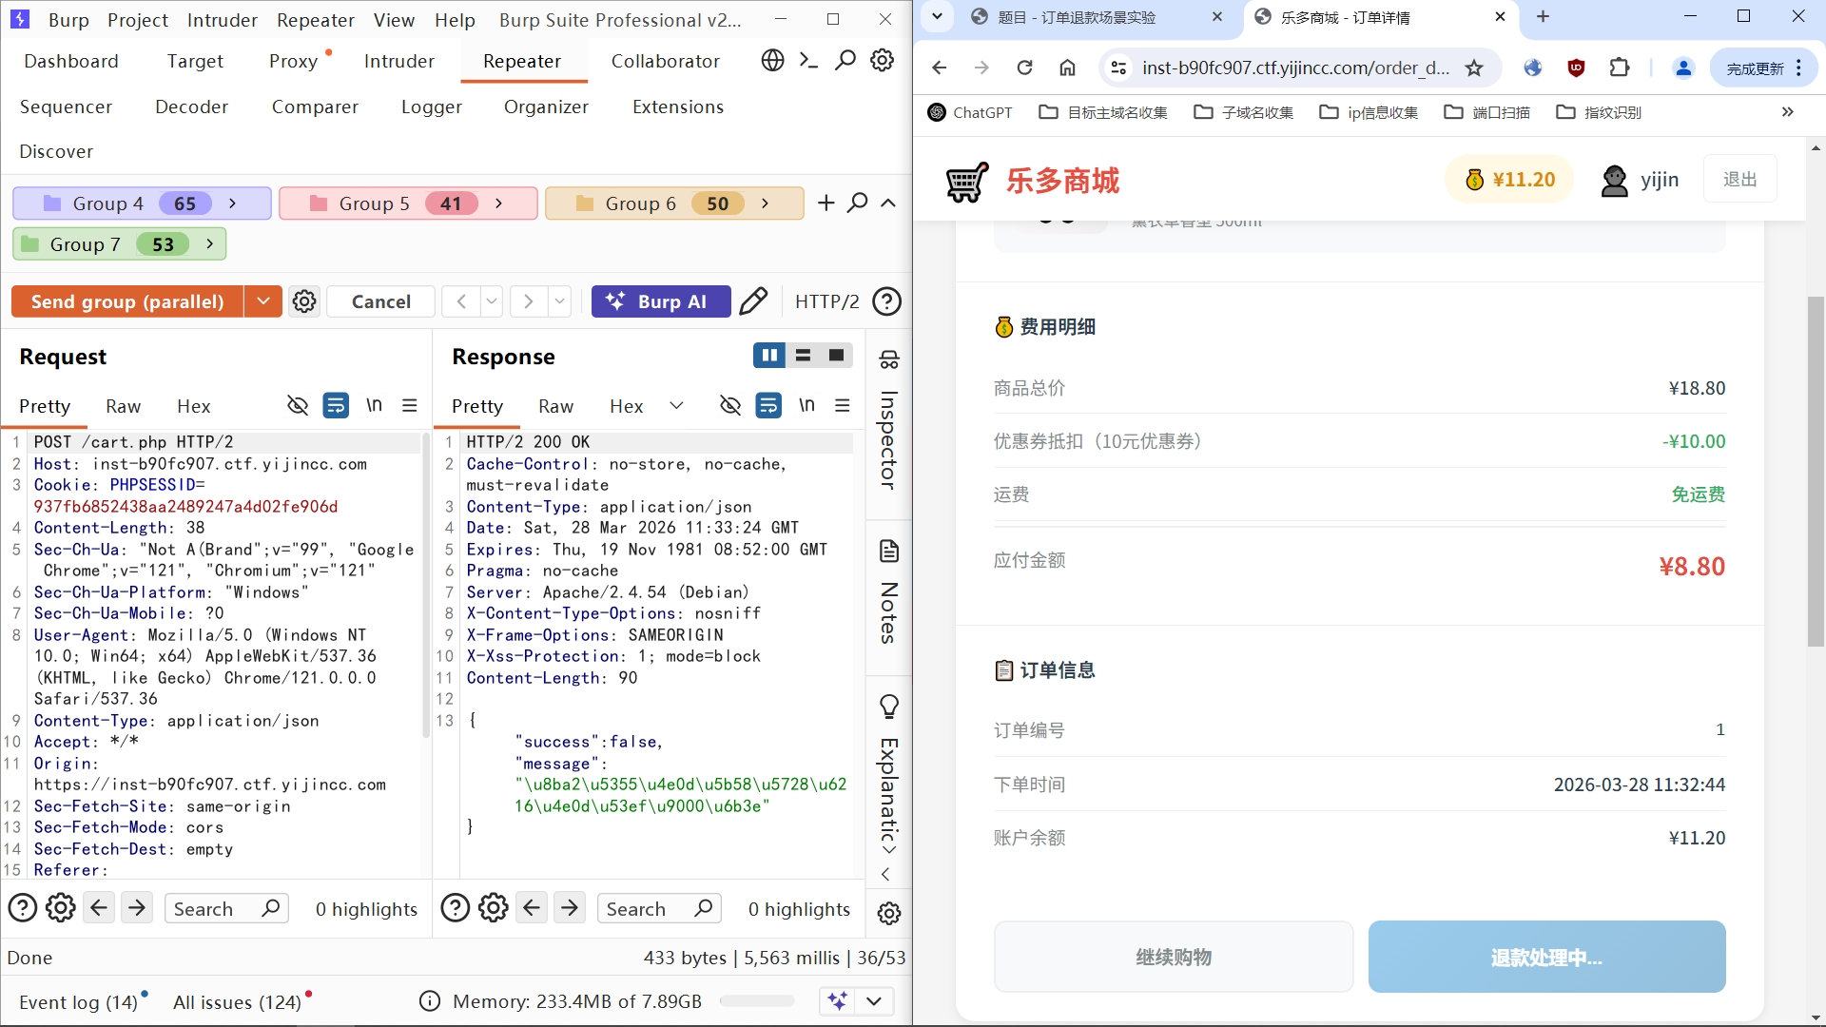Click Send group (parallel) button

127,301
